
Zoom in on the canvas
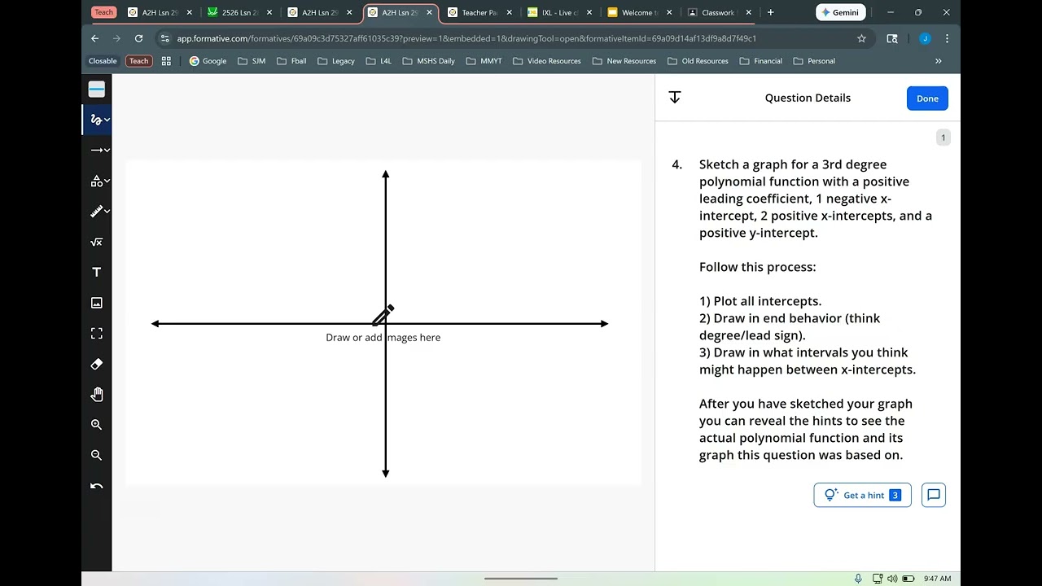tap(96, 425)
